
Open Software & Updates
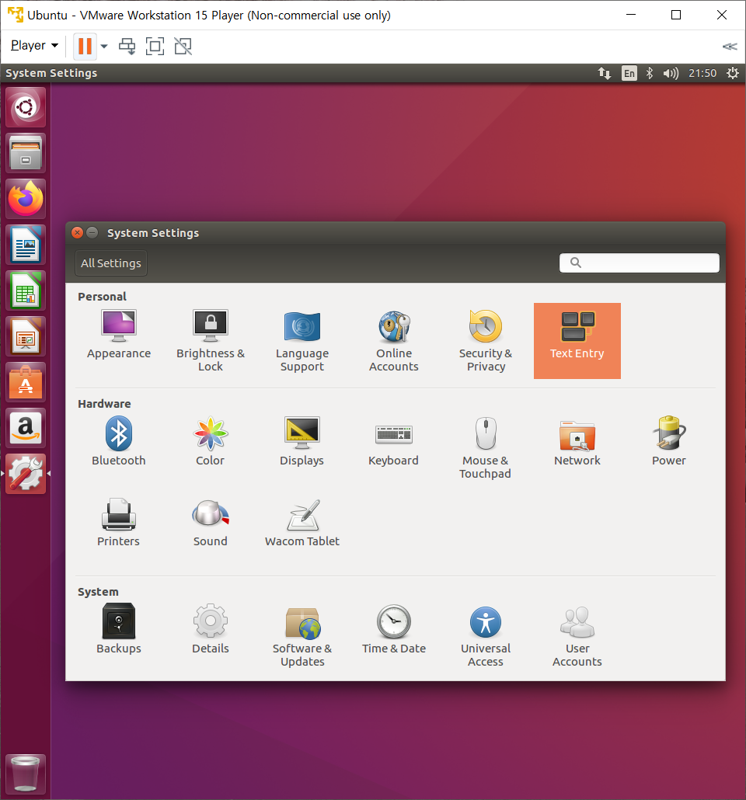pos(302,635)
